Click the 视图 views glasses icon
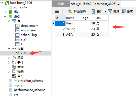 click(14, 49)
